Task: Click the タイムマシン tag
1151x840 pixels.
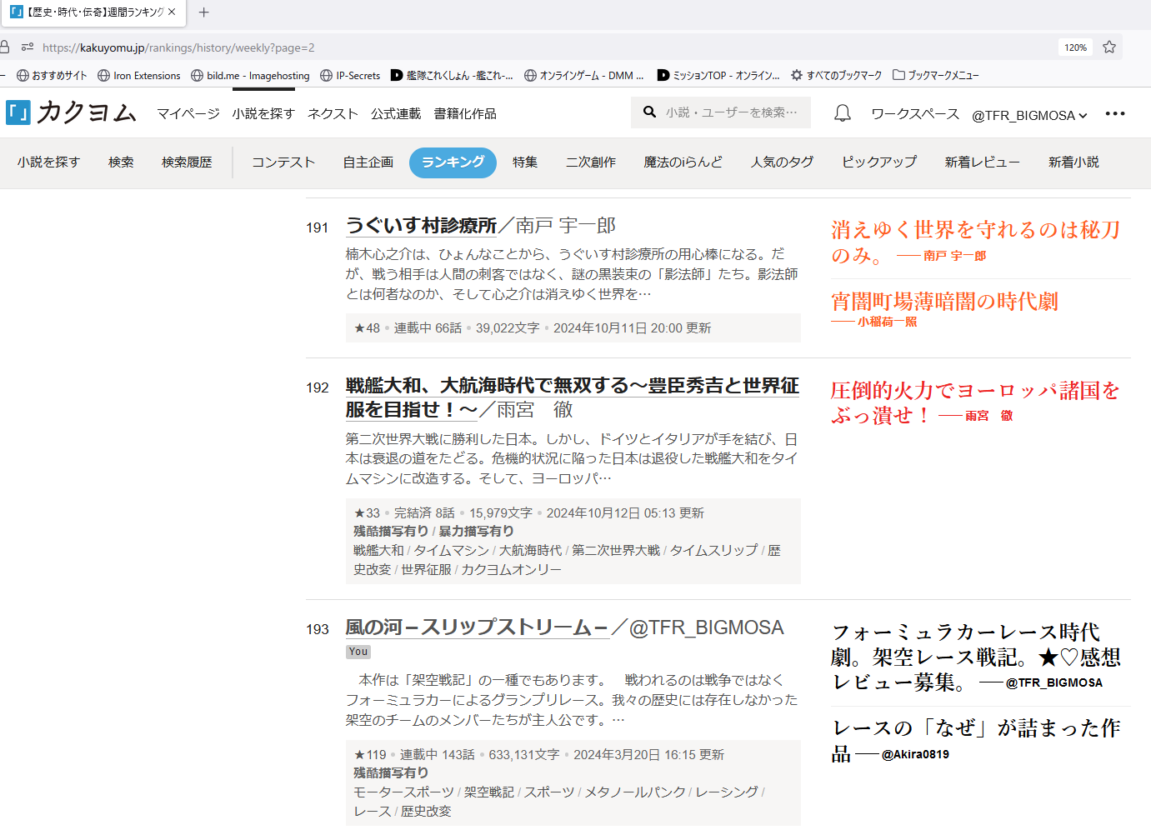Action: pos(451,550)
